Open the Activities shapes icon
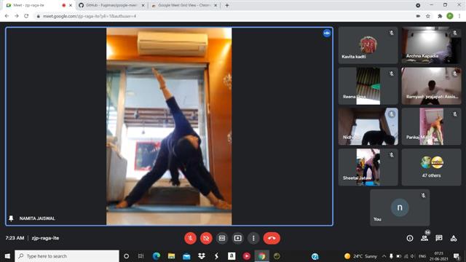Image resolution: width=466 pixels, height=262 pixels. coord(454,238)
